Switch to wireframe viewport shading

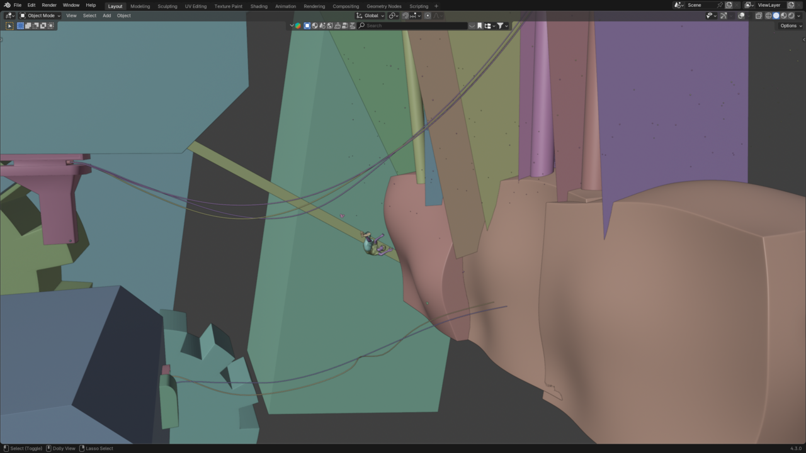click(x=768, y=16)
